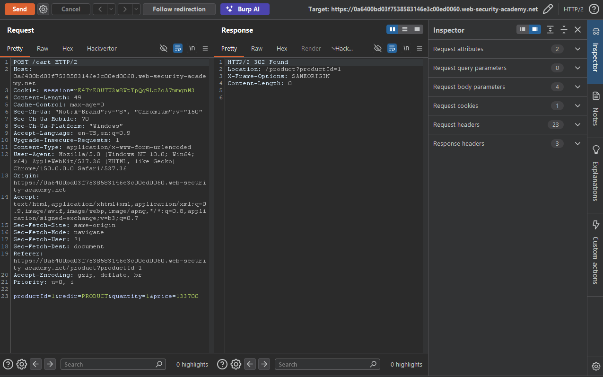This screenshot has height=377, width=603.
Task: Toggle word wrap in Response panel
Action: pos(392,48)
